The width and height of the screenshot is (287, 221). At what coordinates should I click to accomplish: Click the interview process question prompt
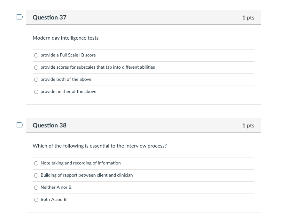(99, 146)
